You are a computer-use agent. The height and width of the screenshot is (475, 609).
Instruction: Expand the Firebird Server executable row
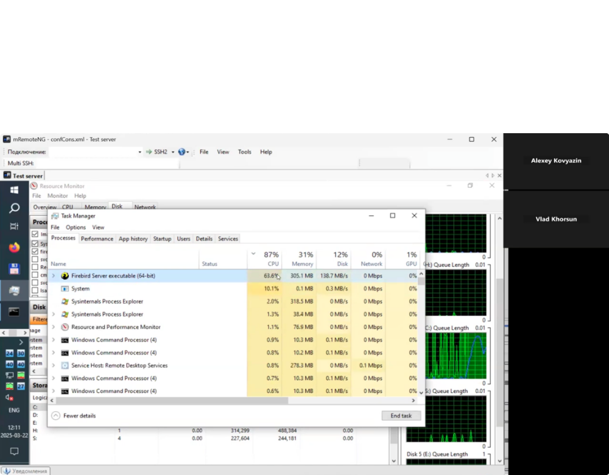pyautogui.click(x=54, y=276)
